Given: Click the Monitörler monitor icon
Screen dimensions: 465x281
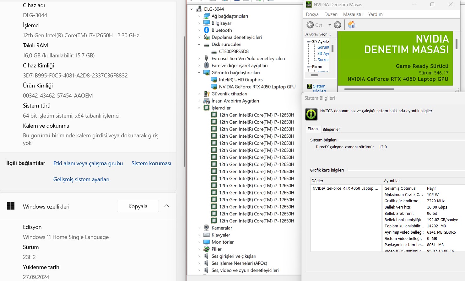Looking at the screenshot, I should click(206, 242).
